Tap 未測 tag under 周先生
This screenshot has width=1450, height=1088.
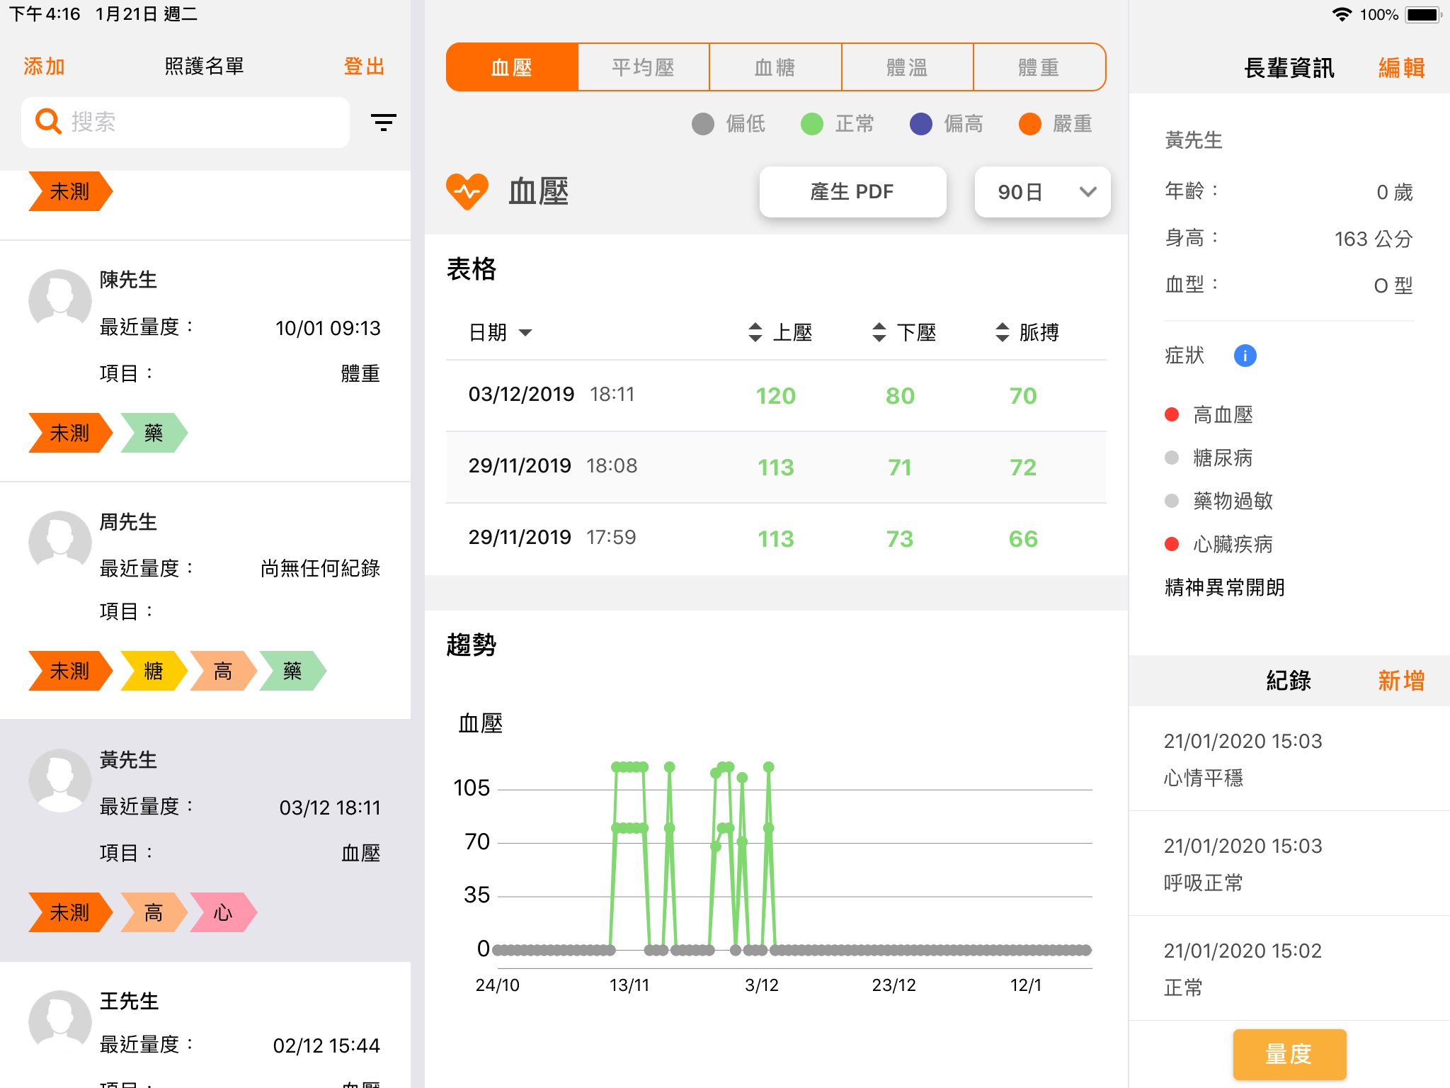coord(70,671)
